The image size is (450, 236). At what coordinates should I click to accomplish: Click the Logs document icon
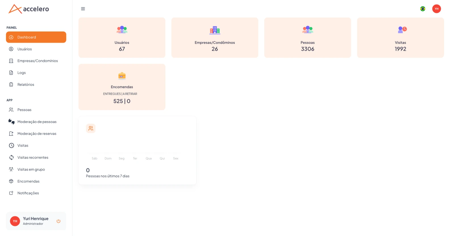pyautogui.click(x=11, y=73)
